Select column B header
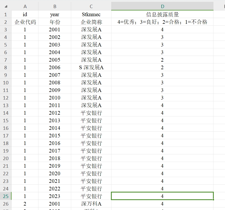225x210 pixels. point(55,6)
